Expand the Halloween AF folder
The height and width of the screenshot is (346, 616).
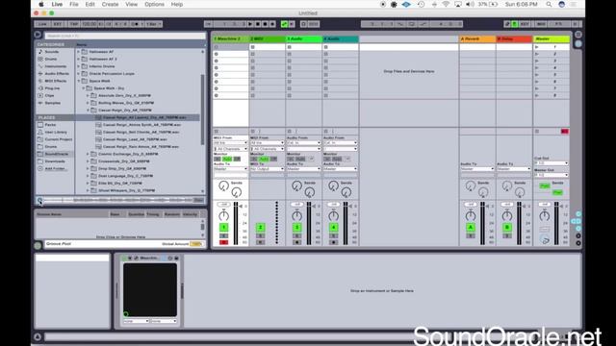pyautogui.click(x=79, y=51)
